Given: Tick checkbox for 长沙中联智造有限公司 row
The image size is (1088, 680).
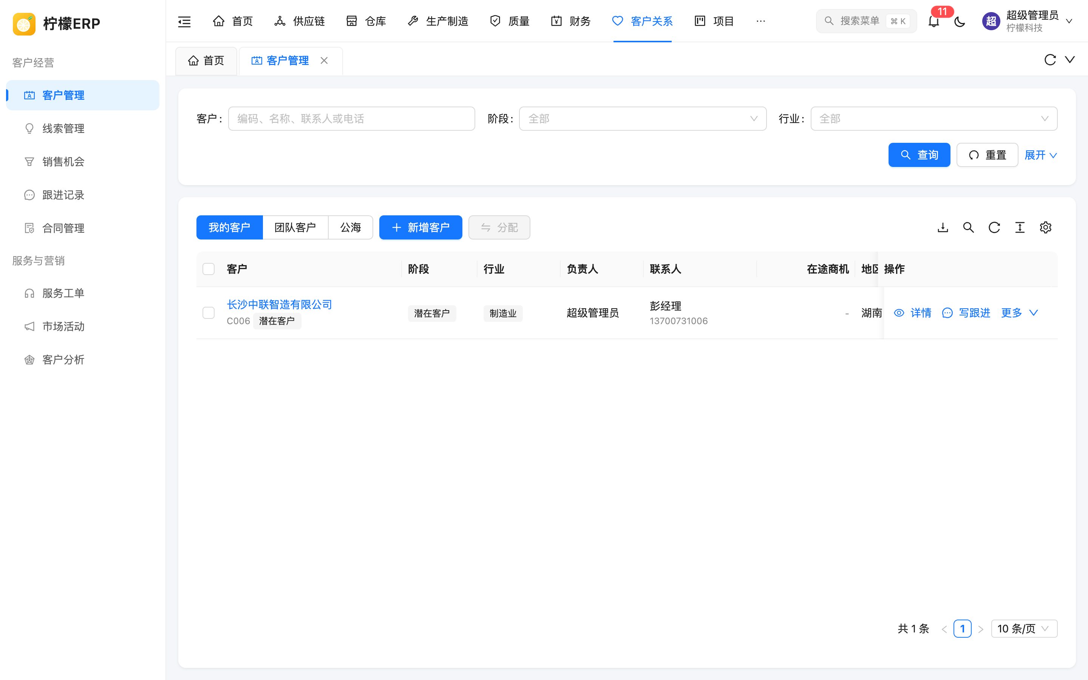Looking at the screenshot, I should 209,312.
